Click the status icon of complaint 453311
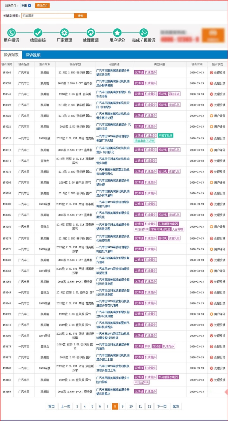 [x=211, y=161]
